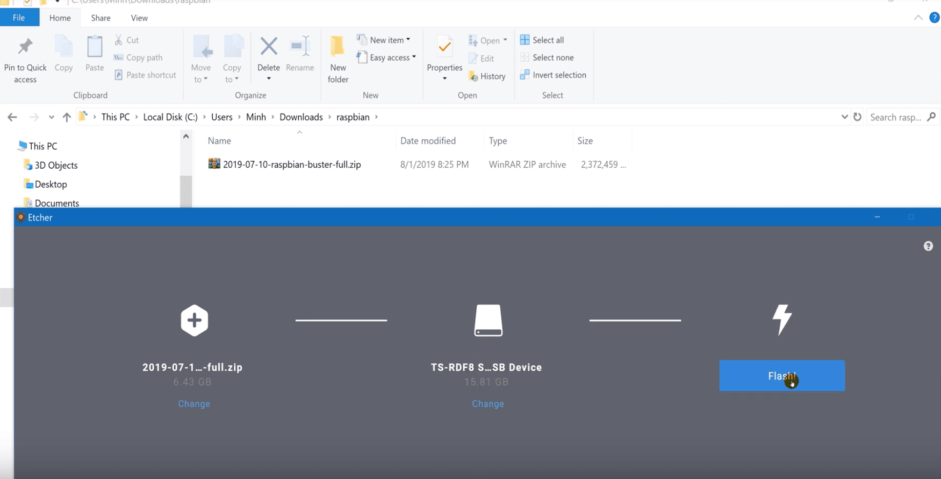Click Invert selection in ribbon
Screen dimensions: 941x479
coord(553,75)
